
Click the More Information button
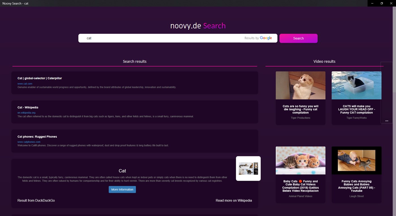[x=122, y=189]
